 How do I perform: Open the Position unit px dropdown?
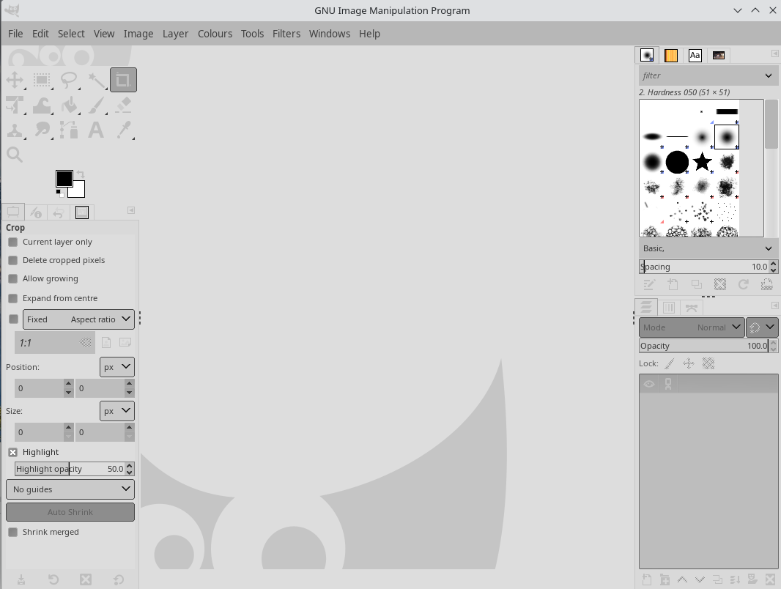pyautogui.click(x=117, y=367)
